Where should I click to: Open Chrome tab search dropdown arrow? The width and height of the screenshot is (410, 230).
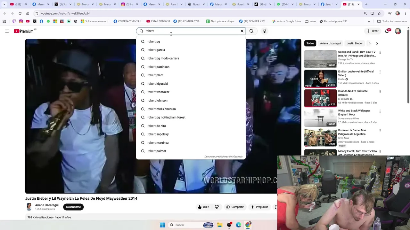(x=4, y=4)
